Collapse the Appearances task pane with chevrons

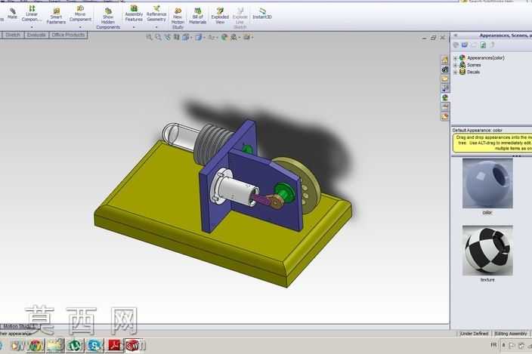[x=456, y=35]
